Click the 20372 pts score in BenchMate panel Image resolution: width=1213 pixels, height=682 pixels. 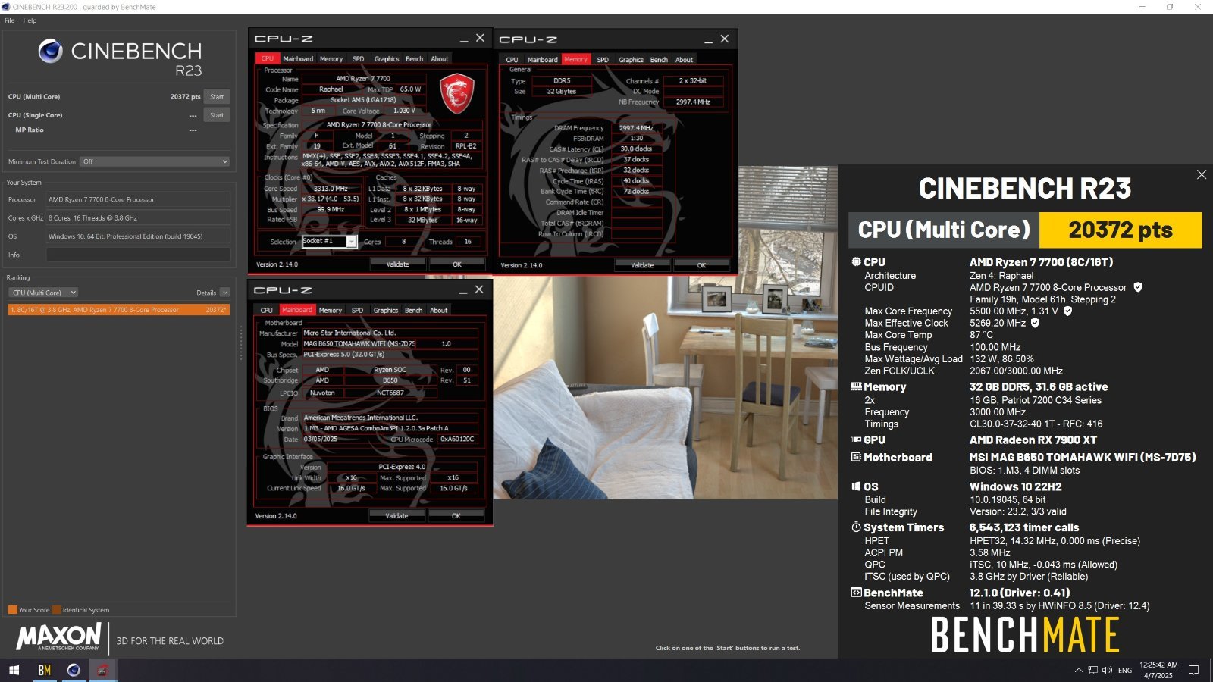click(1121, 230)
